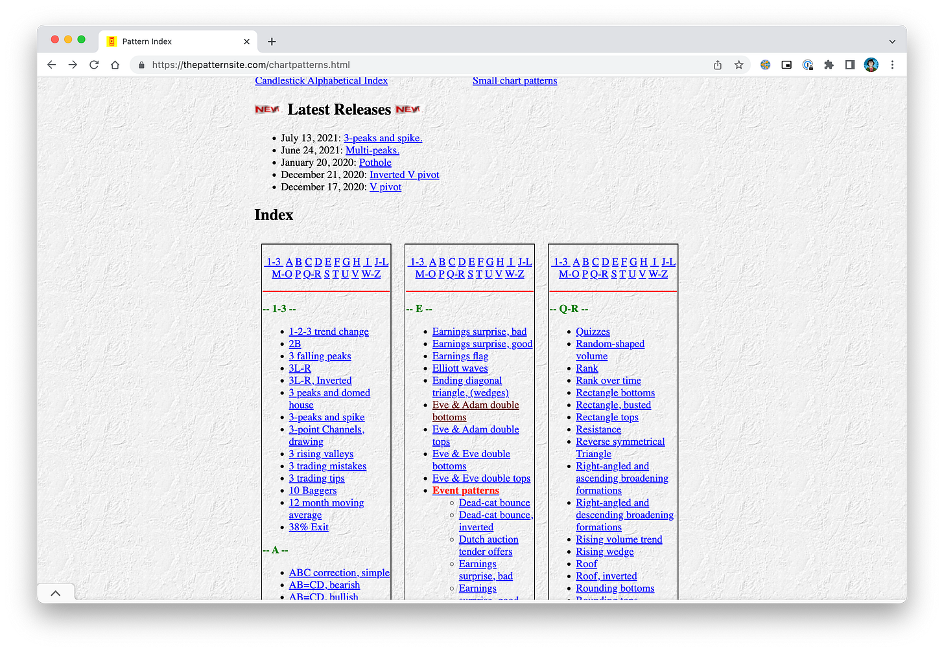Screen dimensions: 944x652
Task: Expand the bottom-left up chevron panel
Action: click(x=56, y=593)
